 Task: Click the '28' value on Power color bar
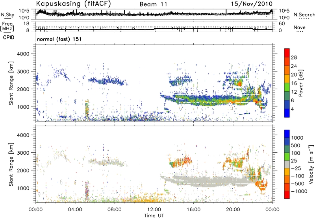[294, 57]
